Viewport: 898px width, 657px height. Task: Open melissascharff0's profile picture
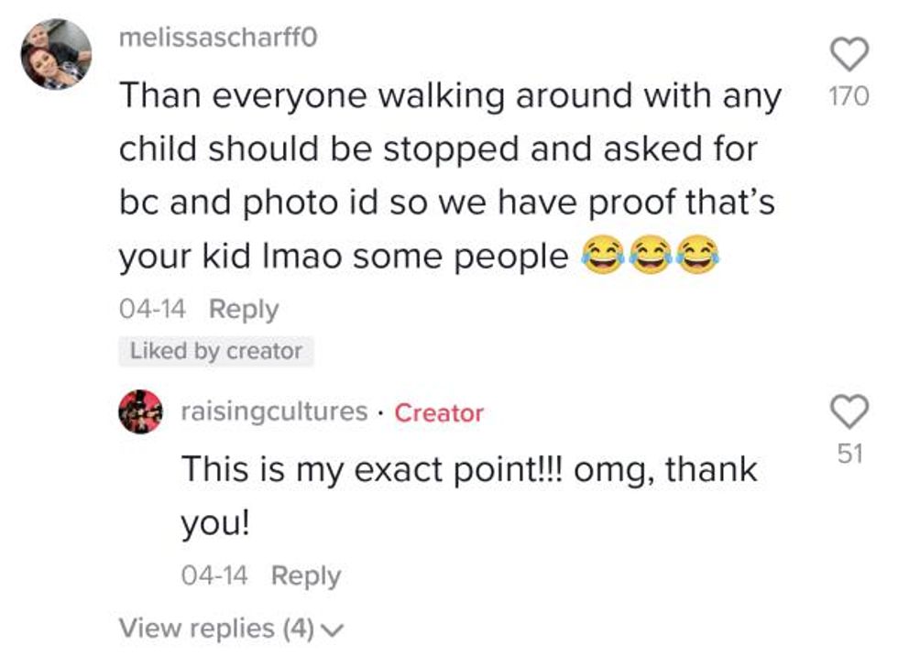click(x=57, y=54)
